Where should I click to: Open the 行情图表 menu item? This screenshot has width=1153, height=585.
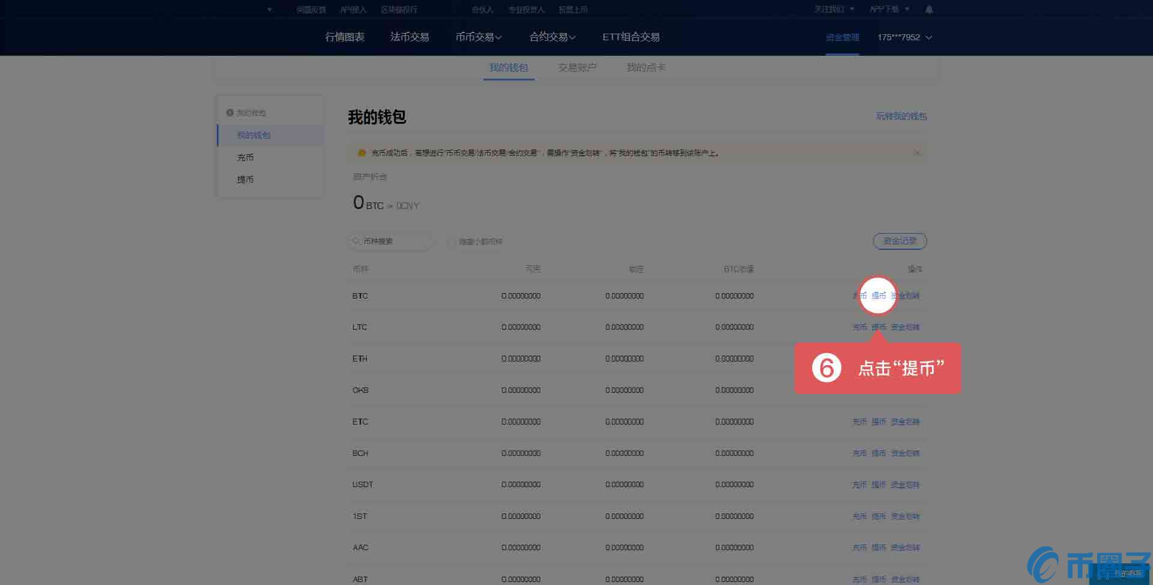click(x=345, y=37)
